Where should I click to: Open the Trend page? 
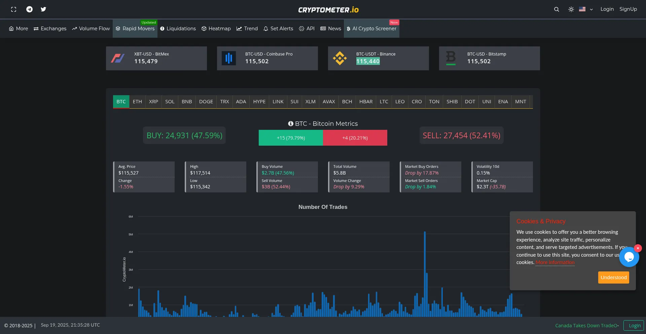coord(247,29)
